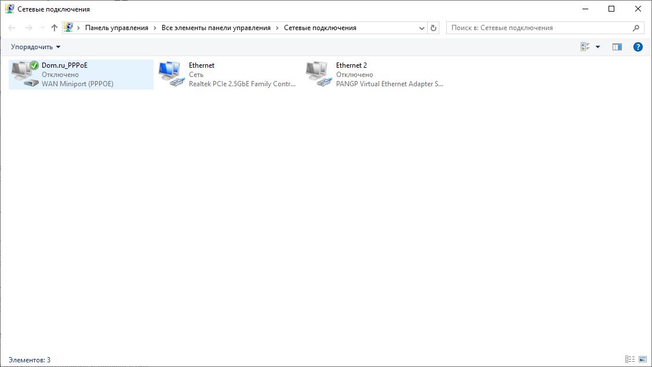Click the search magnifier icon
The height and width of the screenshot is (367, 652).
(x=636, y=28)
